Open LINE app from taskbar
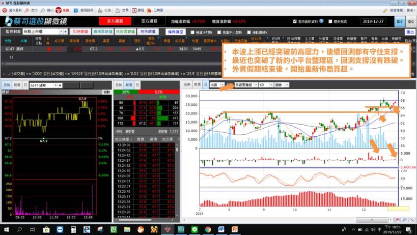The width and height of the screenshot is (417, 235). [194, 229]
